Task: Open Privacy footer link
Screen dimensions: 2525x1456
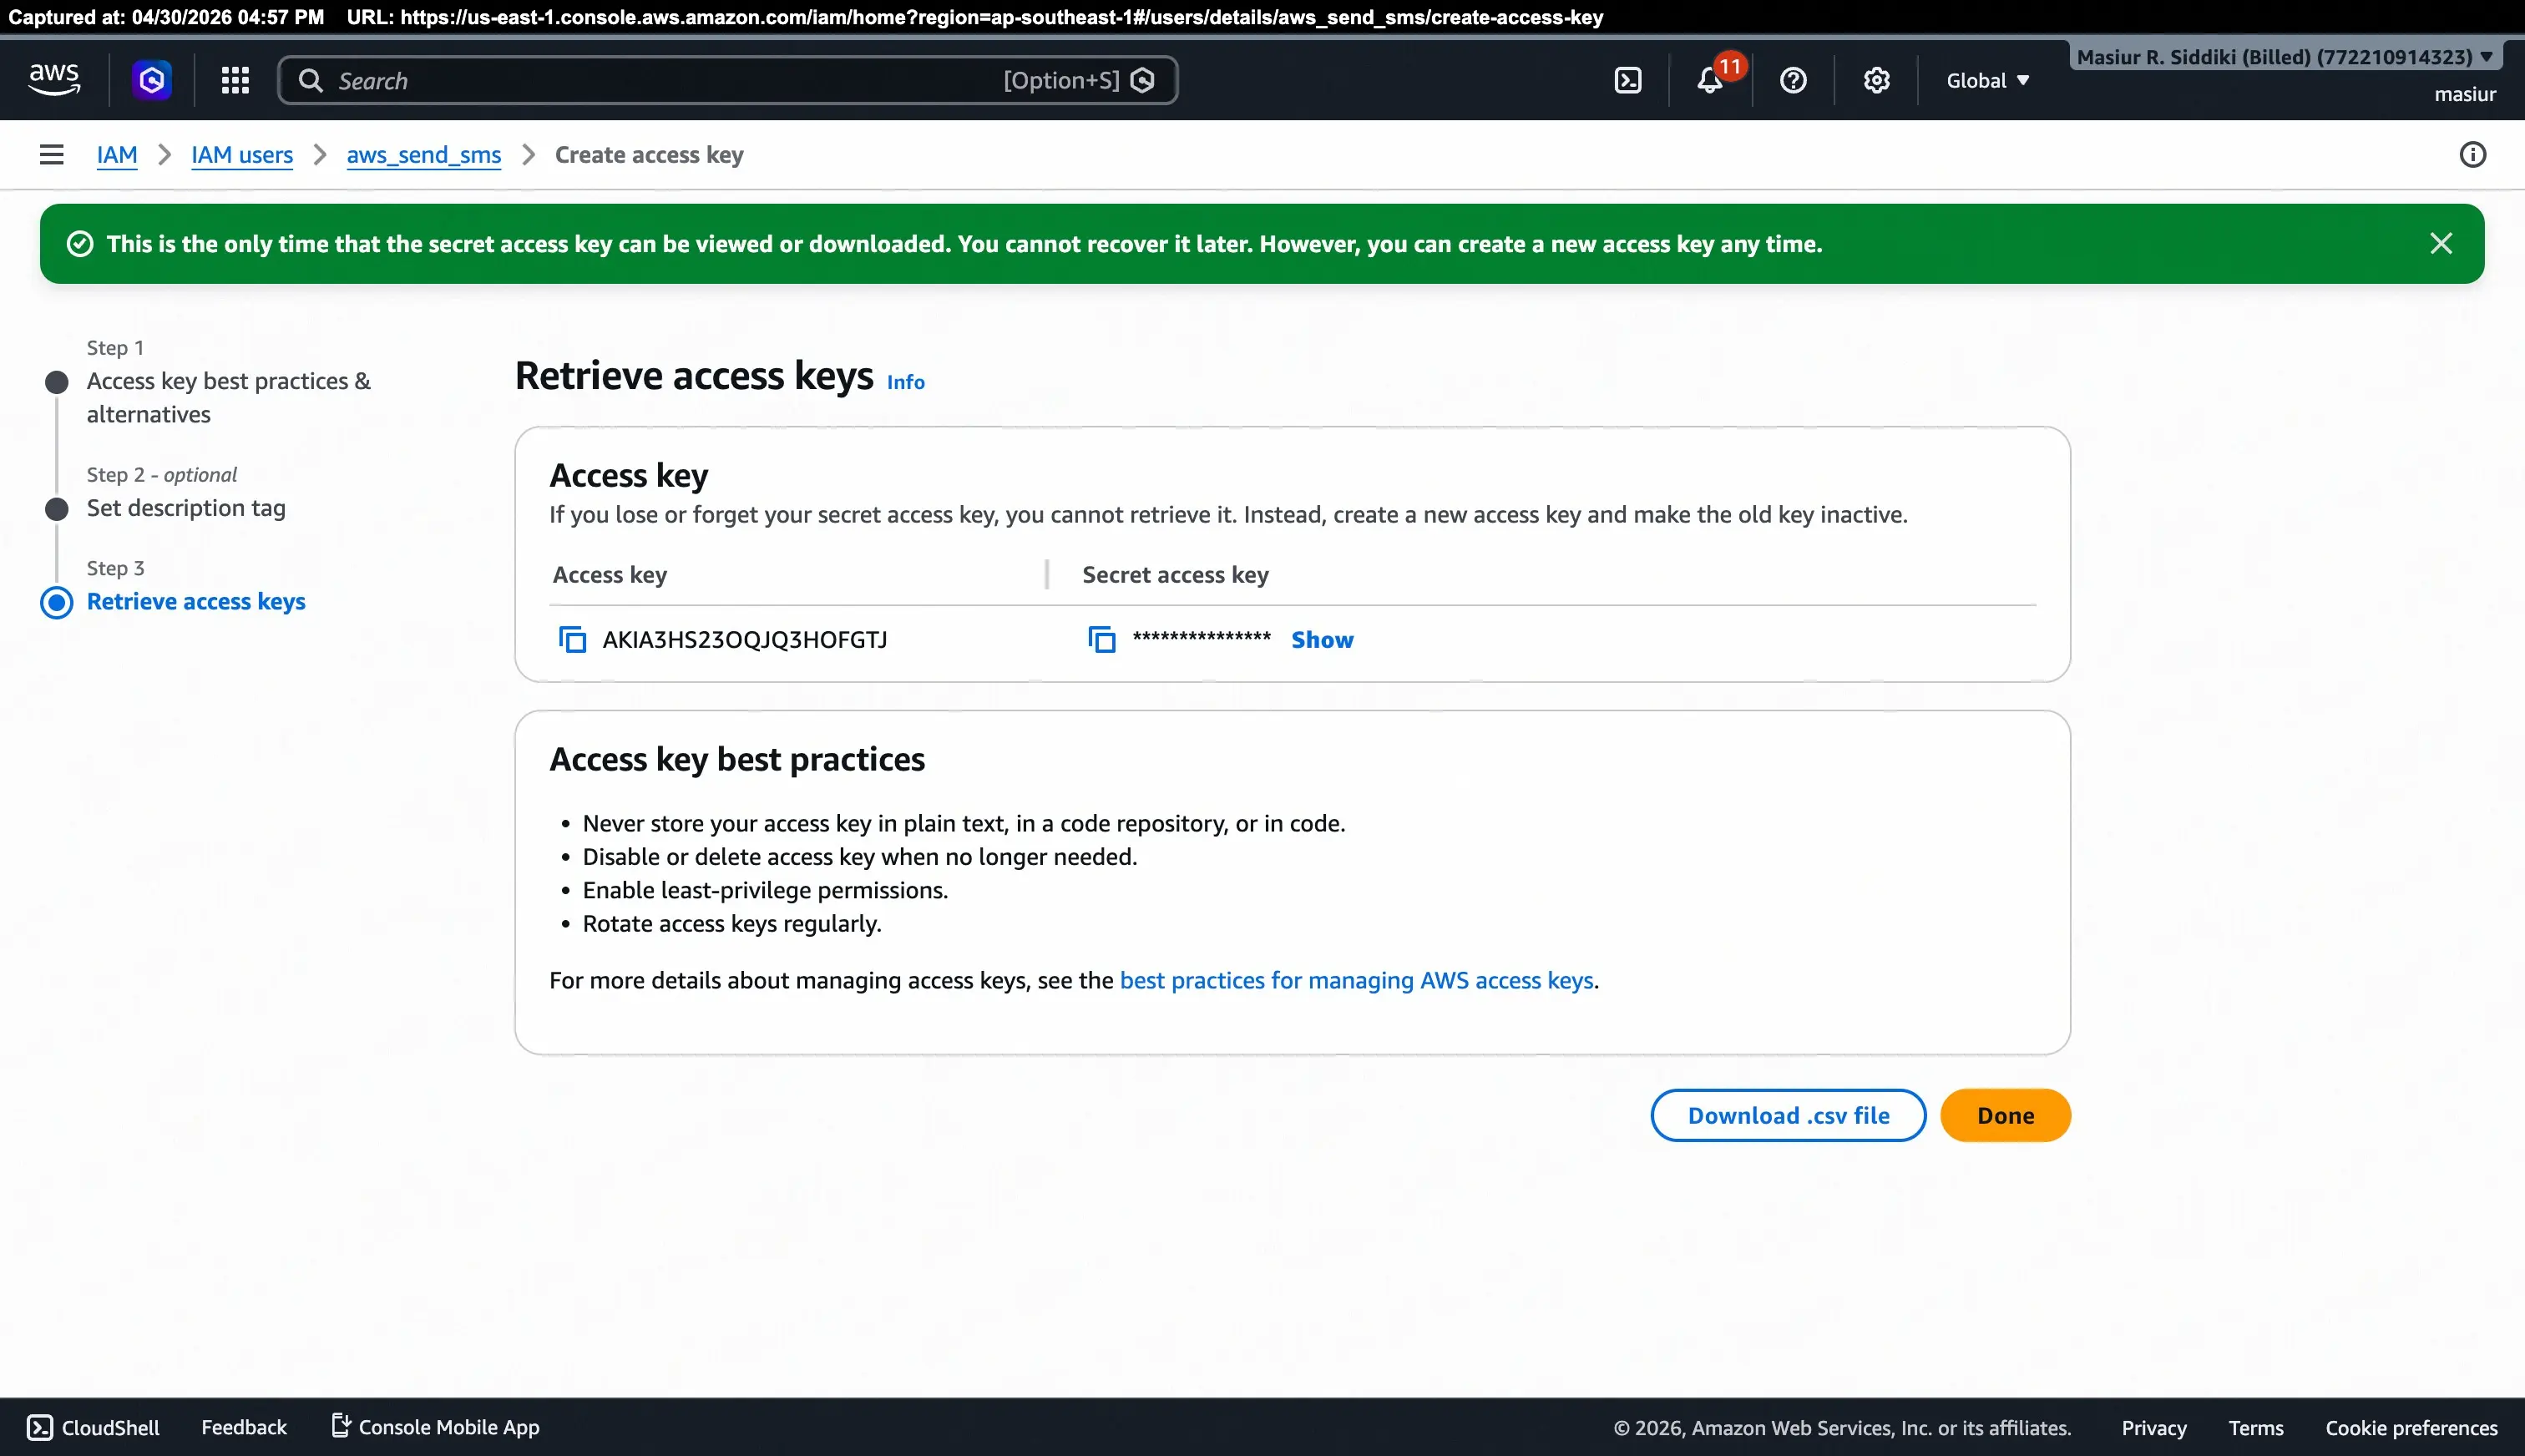Action: point(2154,1428)
